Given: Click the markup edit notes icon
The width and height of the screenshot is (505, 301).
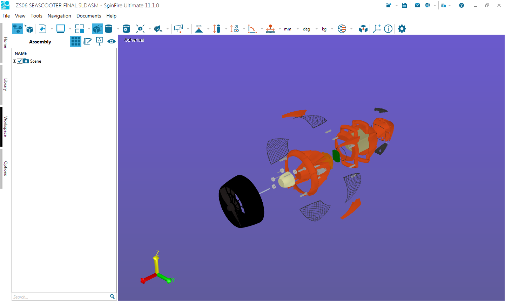Looking at the screenshot, I should tap(88, 41).
